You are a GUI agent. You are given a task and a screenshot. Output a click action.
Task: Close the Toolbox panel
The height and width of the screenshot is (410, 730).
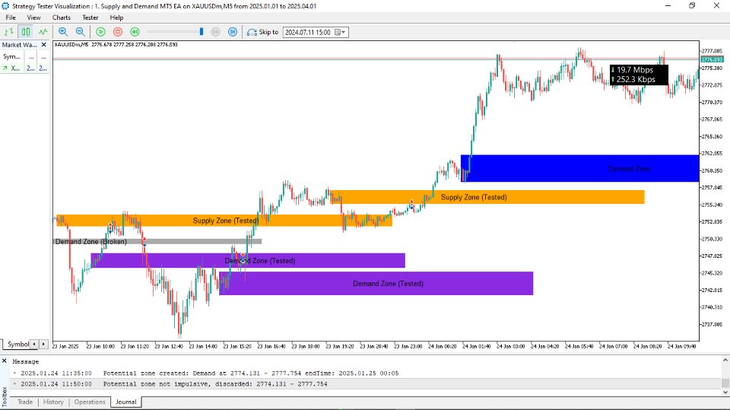click(5, 361)
